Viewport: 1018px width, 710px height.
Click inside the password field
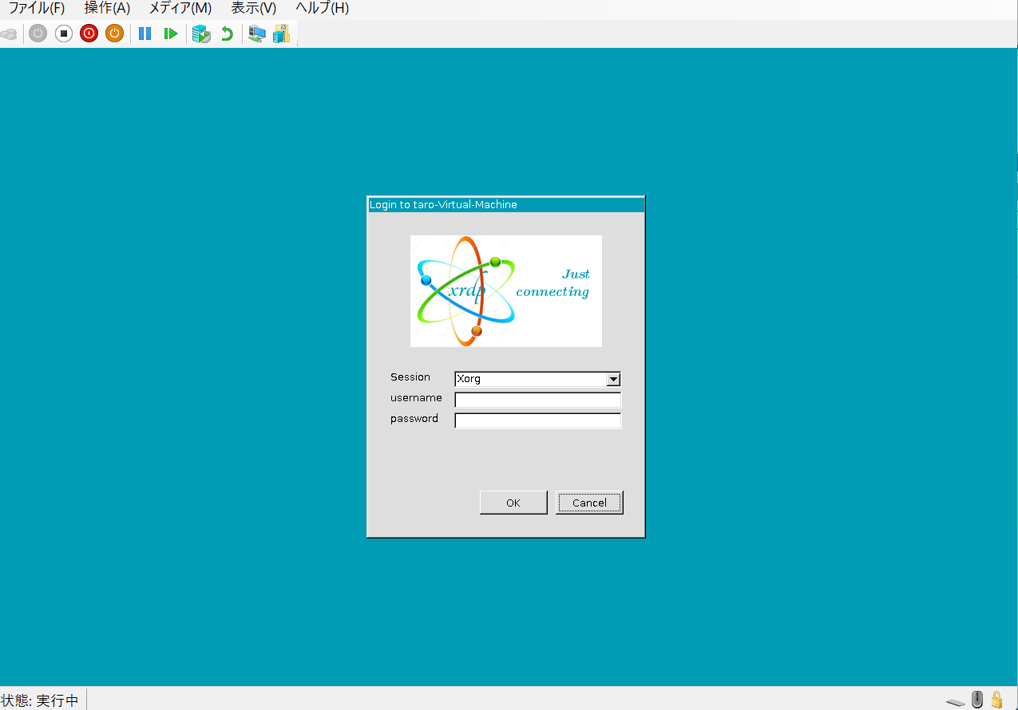coord(537,420)
